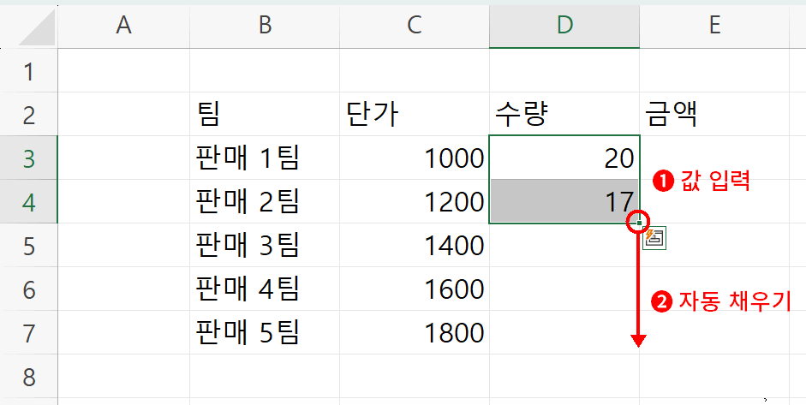Click the 수량 header cell
The image size is (806, 405).
click(564, 114)
